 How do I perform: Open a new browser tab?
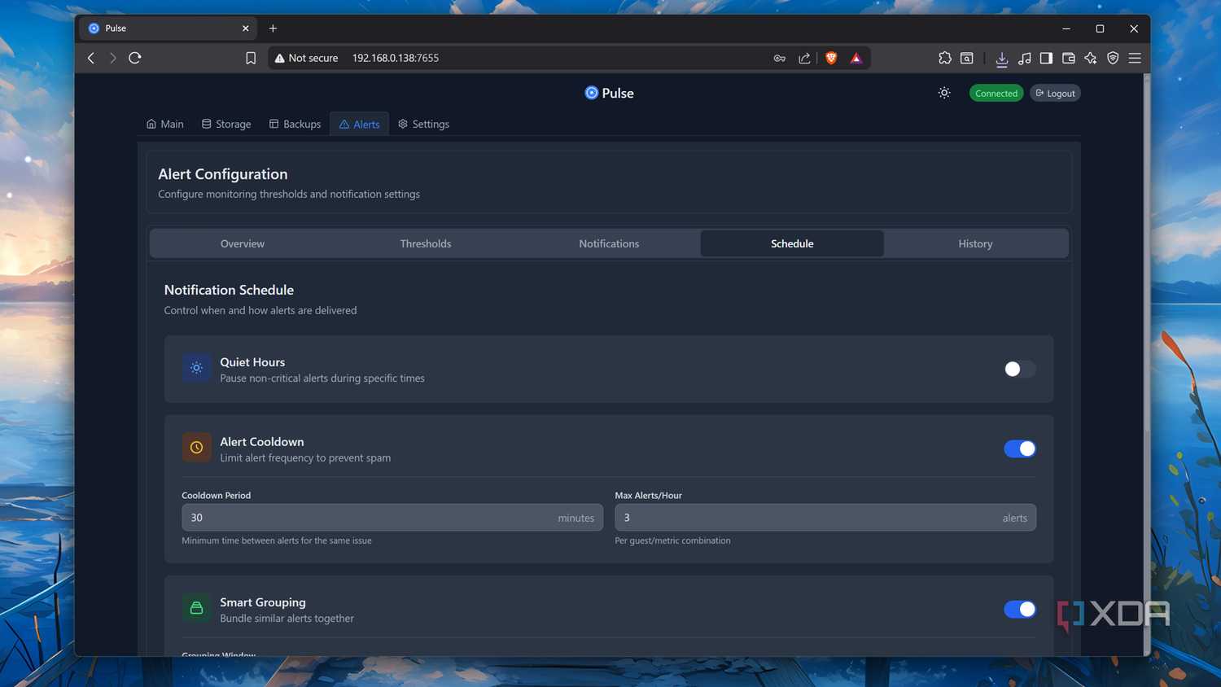coord(273,28)
